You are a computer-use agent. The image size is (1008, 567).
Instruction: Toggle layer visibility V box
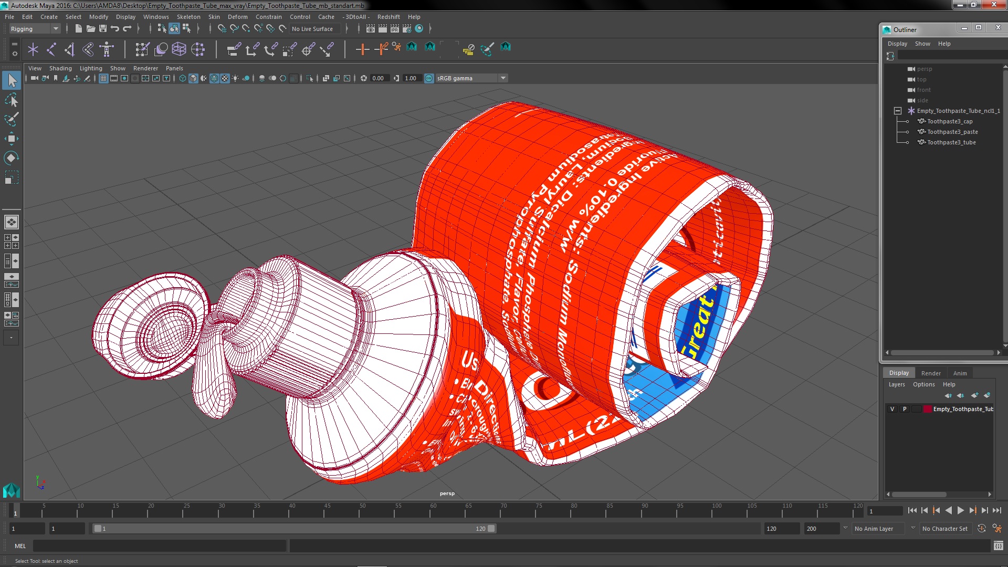(892, 409)
